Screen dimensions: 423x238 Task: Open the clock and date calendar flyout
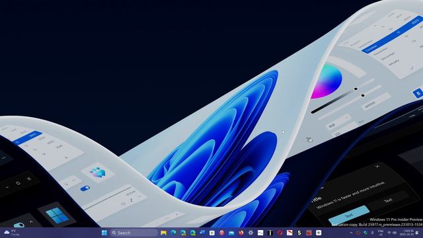(x=407, y=233)
